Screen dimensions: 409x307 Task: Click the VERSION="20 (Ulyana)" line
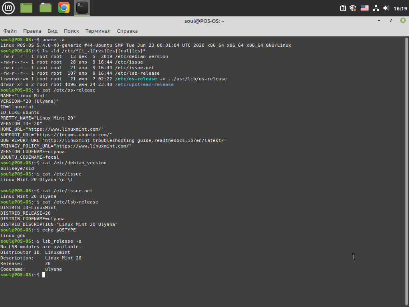(x=30, y=101)
